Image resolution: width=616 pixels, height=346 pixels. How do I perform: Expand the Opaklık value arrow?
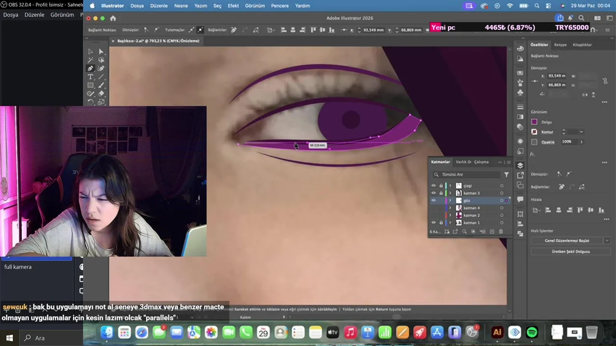coord(581,142)
